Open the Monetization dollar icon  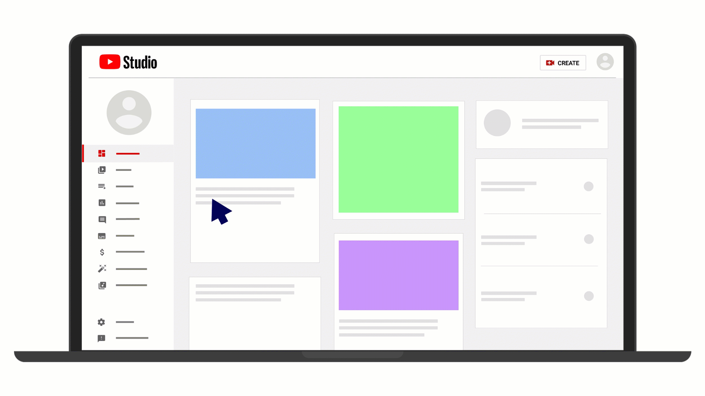coord(102,252)
